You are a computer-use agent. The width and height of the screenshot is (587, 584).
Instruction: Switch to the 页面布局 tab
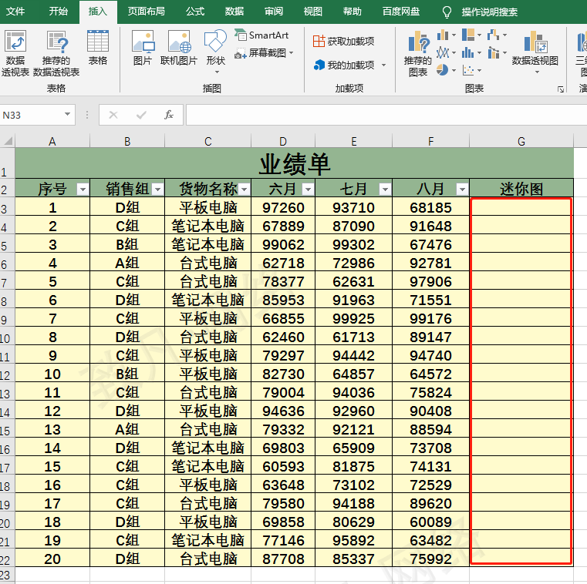pyautogui.click(x=146, y=12)
